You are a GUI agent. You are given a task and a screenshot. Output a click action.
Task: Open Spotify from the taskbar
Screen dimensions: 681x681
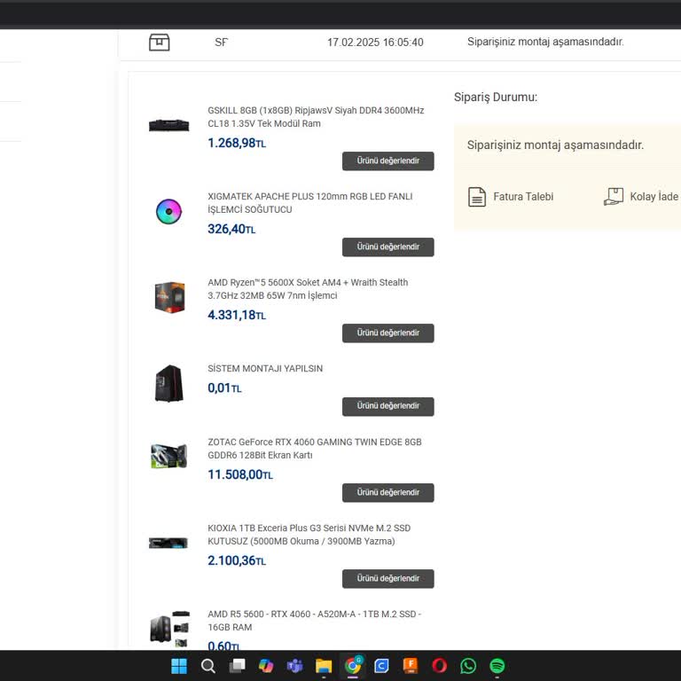(497, 666)
